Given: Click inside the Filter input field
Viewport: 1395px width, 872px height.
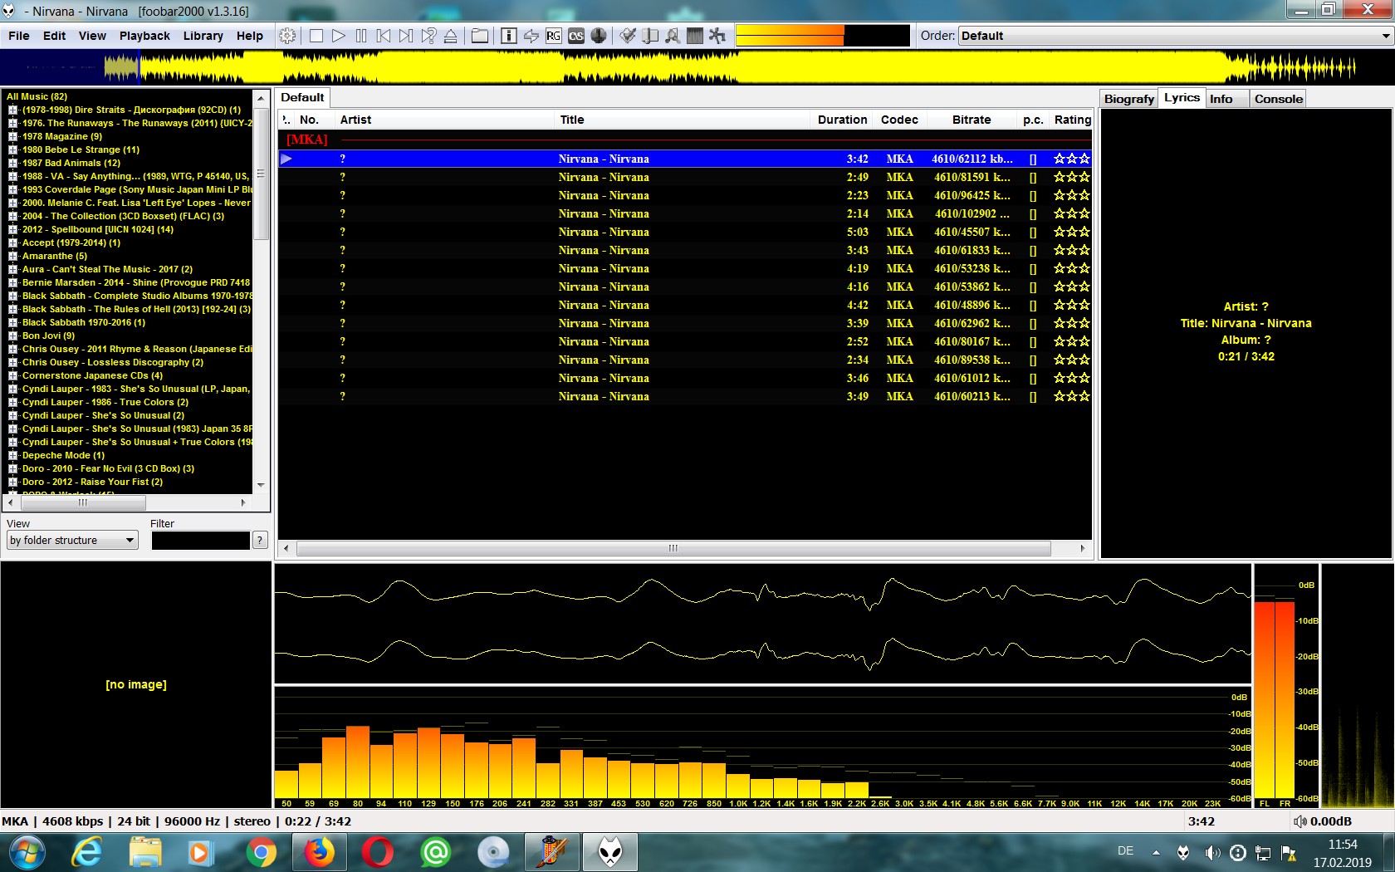Looking at the screenshot, I should click(200, 541).
